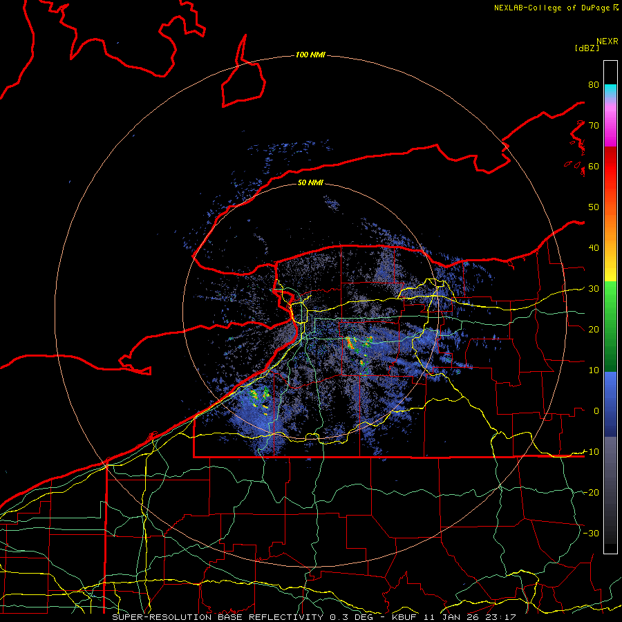Click the red segment of the color bar
622x622 pixels.
pyautogui.click(x=610, y=167)
